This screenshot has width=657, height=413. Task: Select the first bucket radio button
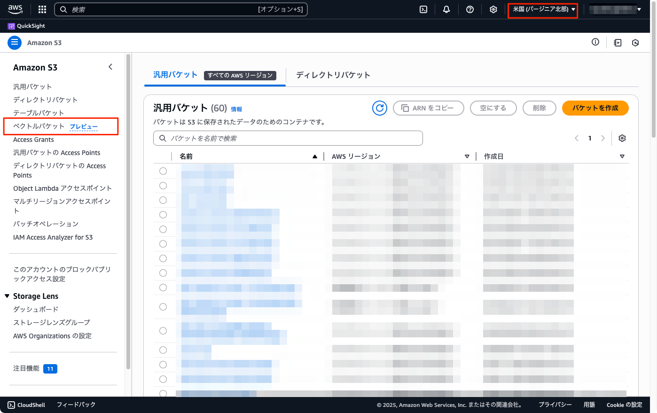[163, 171]
